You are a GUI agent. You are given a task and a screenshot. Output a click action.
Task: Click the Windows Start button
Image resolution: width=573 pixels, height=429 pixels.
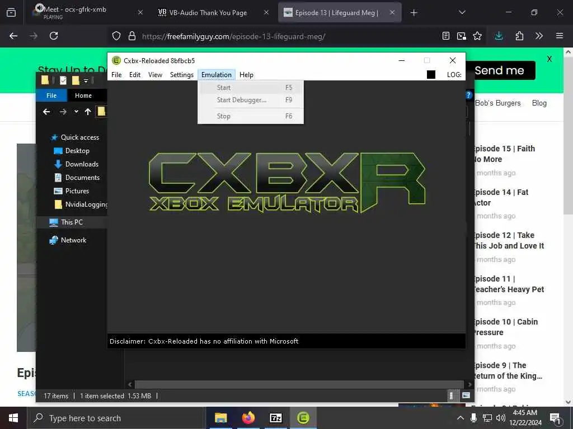[13, 418]
